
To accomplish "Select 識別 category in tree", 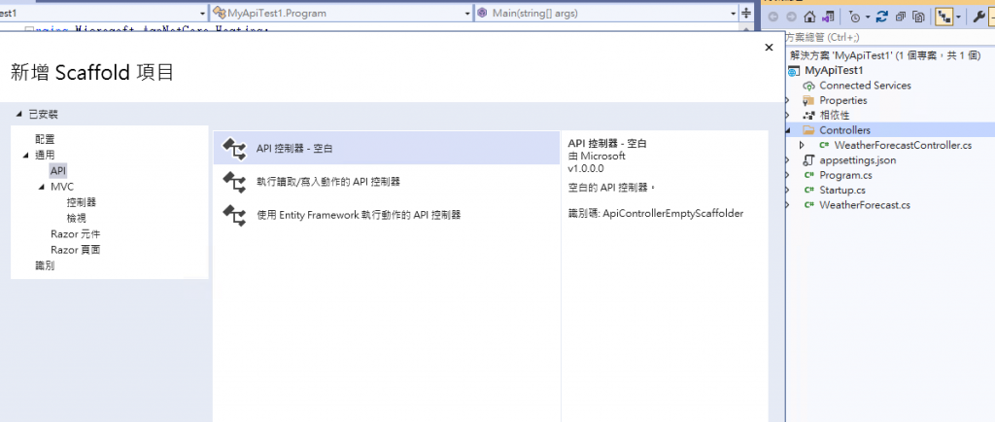I will (x=45, y=265).
